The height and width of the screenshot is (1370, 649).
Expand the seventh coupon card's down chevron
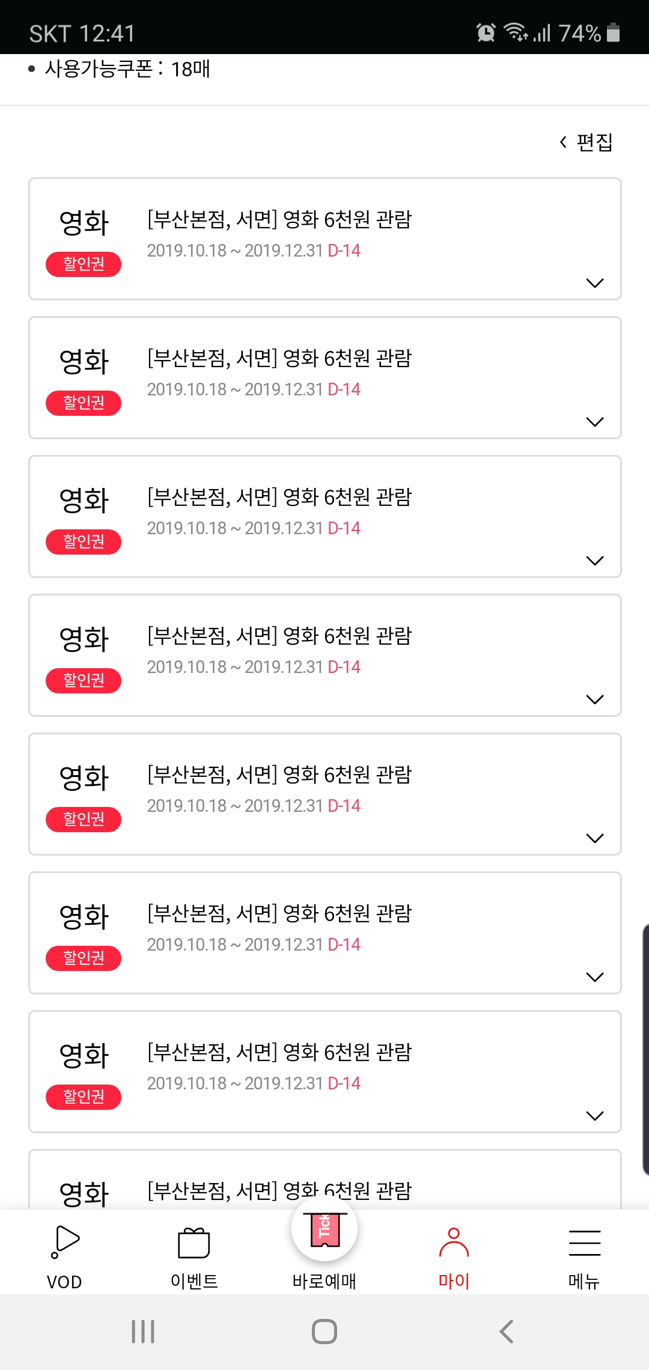pos(594,1116)
